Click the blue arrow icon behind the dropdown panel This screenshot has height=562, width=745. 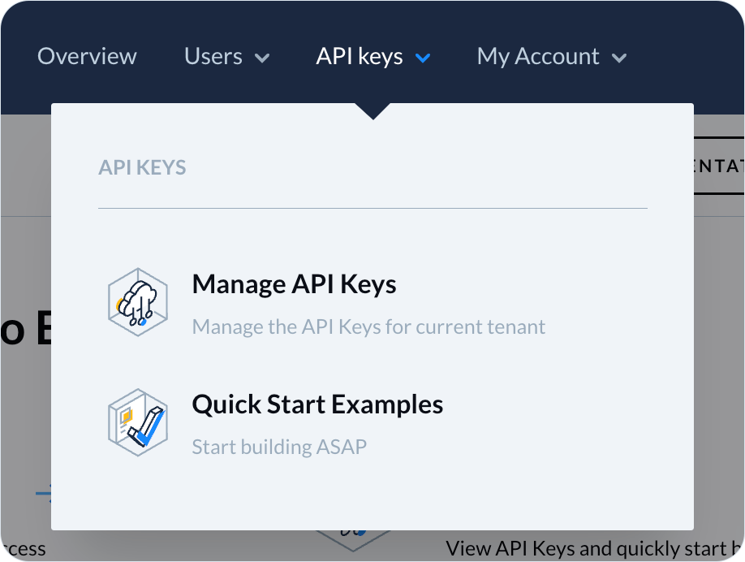tap(43, 492)
